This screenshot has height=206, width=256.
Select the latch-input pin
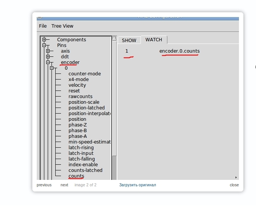[81, 153]
